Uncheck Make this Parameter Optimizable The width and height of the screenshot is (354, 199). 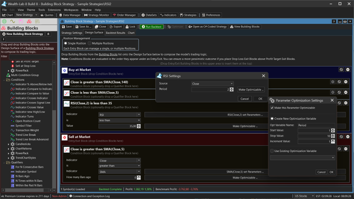pos(272,108)
